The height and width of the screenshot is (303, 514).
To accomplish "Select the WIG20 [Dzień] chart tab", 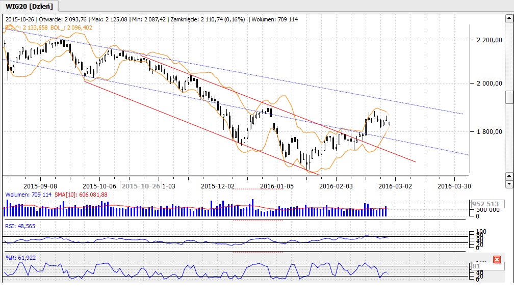I will tap(29, 7).
